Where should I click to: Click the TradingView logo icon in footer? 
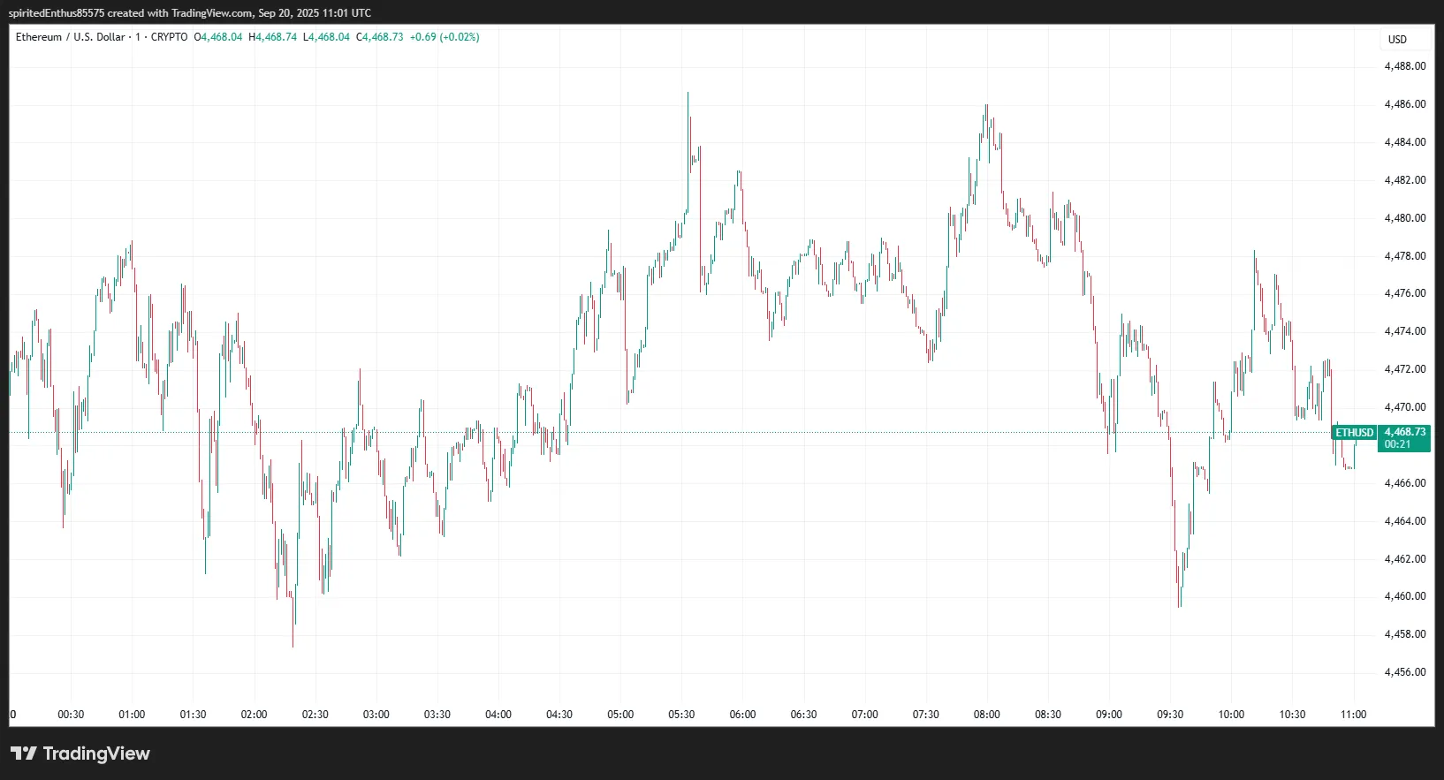click(x=24, y=753)
